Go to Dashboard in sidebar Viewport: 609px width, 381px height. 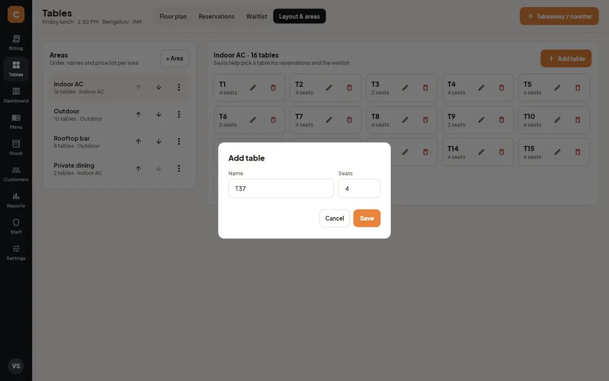[x=16, y=95]
